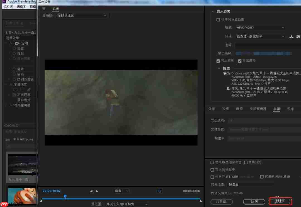Click the preset import icon at far right
Viewport: 301px width, 207px height.
298,36
